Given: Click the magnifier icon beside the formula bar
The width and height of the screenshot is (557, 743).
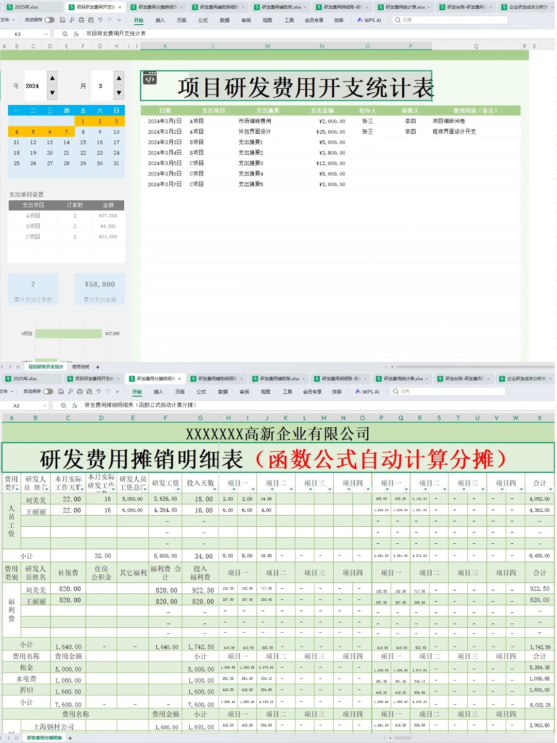Looking at the screenshot, I should pos(65,34).
